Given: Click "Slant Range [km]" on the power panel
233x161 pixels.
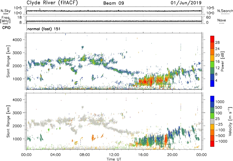Looking at the screenshot, I should pos(8,61).
